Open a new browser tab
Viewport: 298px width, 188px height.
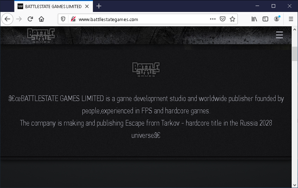coord(99,6)
